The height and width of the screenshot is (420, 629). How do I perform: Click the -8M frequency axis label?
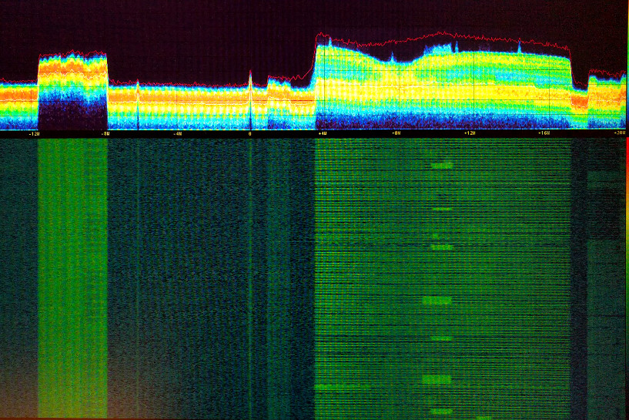105,134
